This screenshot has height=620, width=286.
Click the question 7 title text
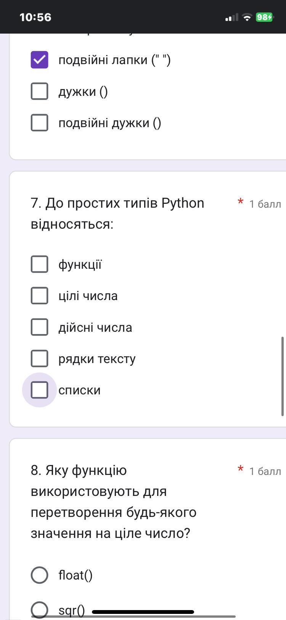tap(117, 213)
